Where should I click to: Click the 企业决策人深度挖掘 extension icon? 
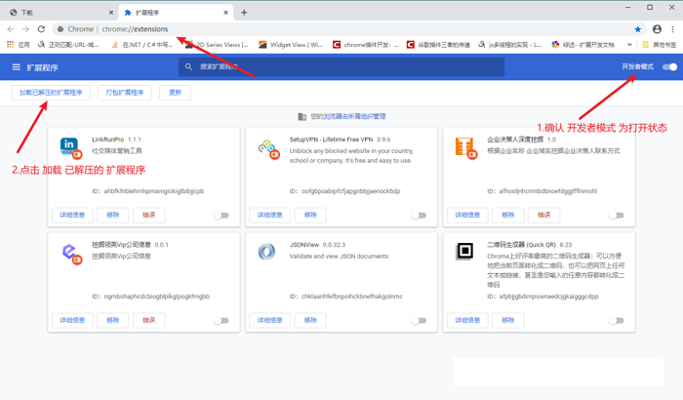465,147
